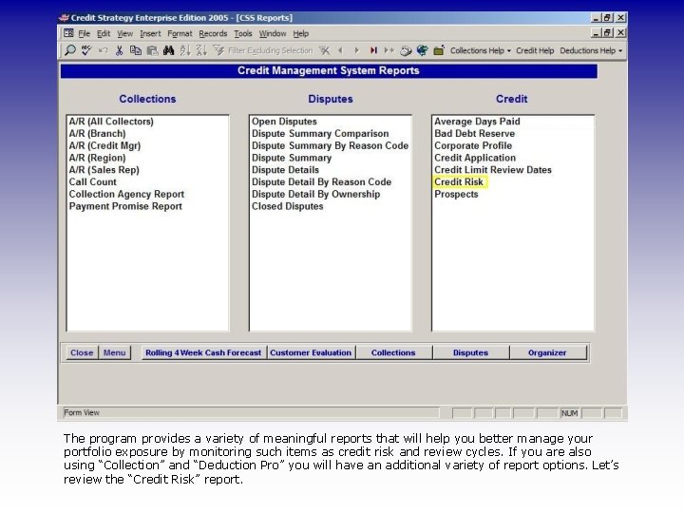The image size is (684, 513).
Task: Select the Call Count report
Action: (x=93, y=181)
